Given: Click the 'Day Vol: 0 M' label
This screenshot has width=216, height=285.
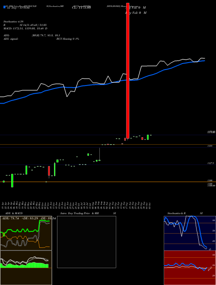Looking at the screenshot, I should pyautogui.click(x=136, y=13).
